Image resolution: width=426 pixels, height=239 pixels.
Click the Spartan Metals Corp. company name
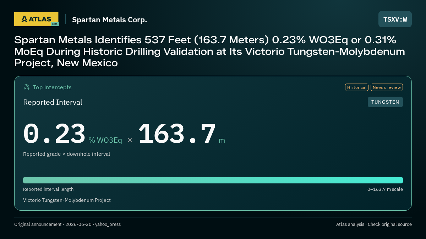pyautogui.click(x=109, y=20)
